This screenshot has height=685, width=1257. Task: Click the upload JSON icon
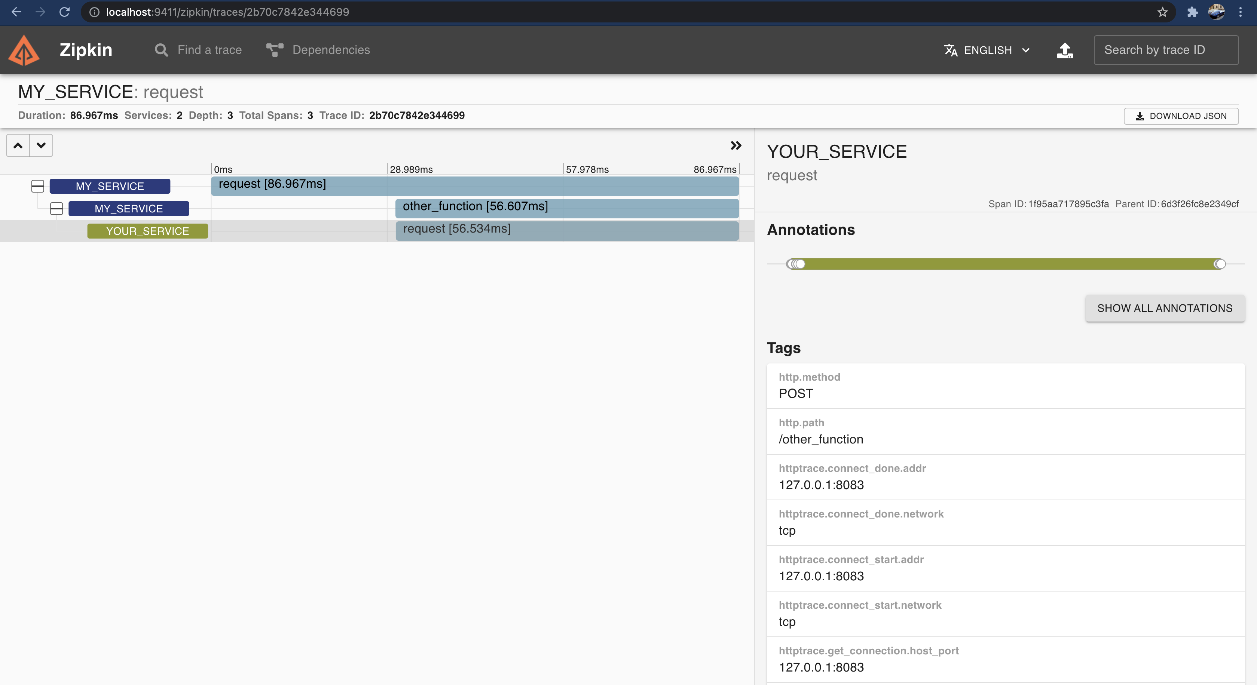tap(1064, 50)
